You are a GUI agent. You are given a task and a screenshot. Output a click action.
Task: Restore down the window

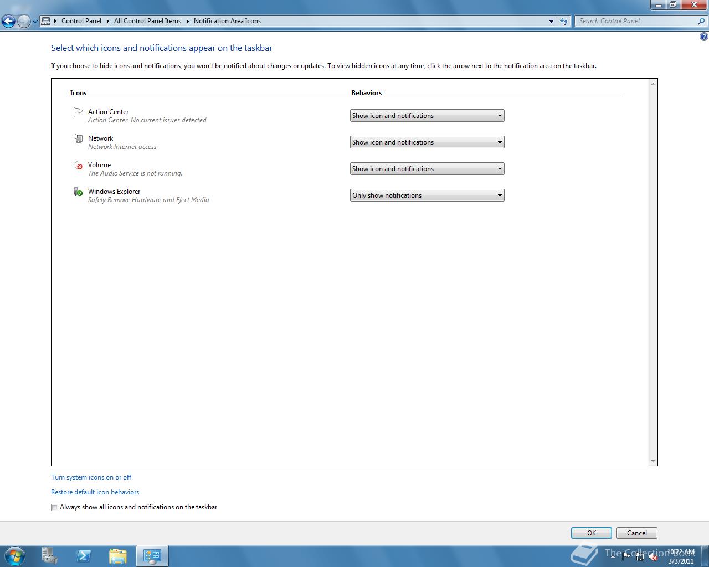point(673,5)
